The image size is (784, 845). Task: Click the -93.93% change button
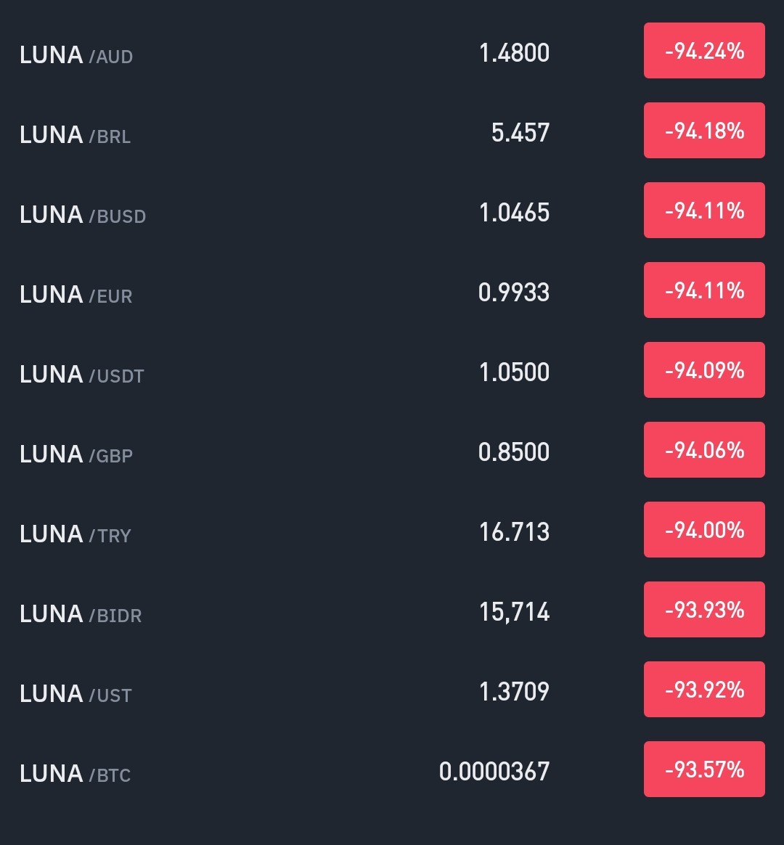click(x=704, y=610)
